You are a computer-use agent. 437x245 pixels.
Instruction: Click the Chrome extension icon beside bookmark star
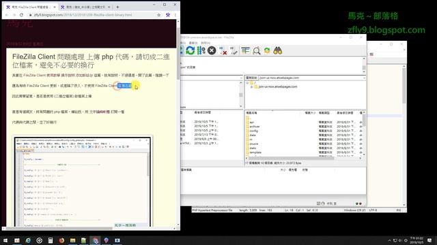(x=168, y=15)
